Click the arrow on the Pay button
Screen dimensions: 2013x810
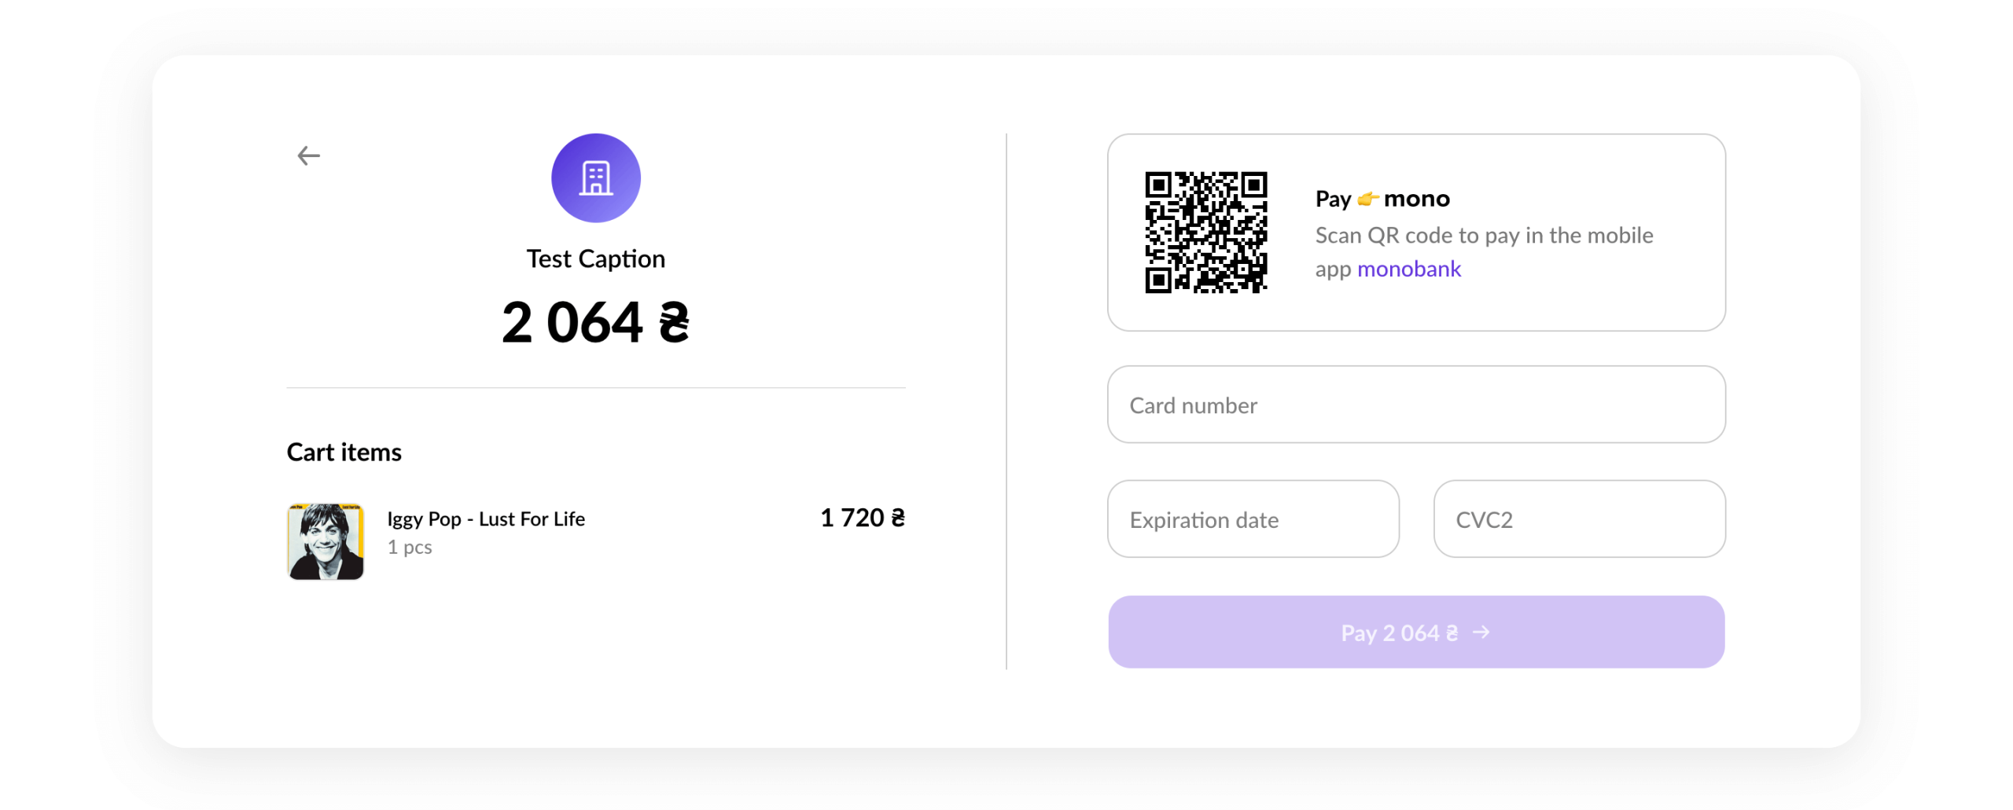coord(1481,632)
